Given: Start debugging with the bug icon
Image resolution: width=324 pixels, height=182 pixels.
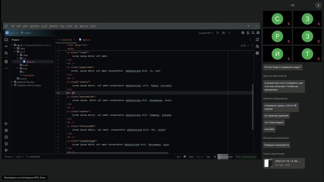Looking at the screenshot, I should [x=223, y=33].
